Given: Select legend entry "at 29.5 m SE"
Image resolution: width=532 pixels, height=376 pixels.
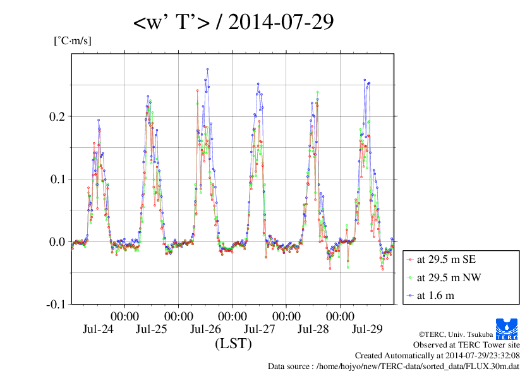Looking at the screenshot, I should [446, 260].
